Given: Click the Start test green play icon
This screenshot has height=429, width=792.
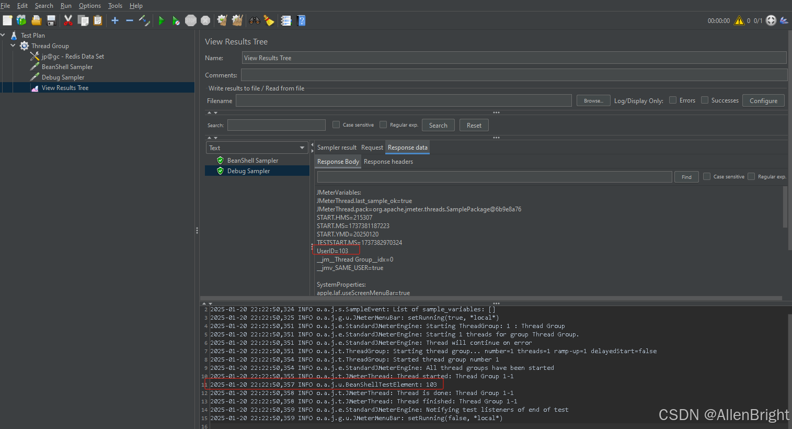Looking at the screenshot, I should pyautogui.click(x=162, y=20).
